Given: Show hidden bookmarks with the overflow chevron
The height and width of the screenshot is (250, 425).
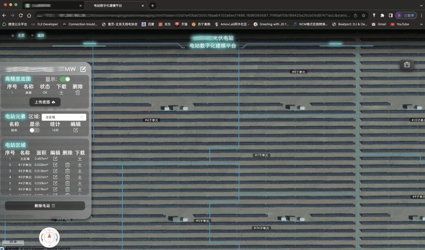Looking at the screenshot, I should coord(421,24).
